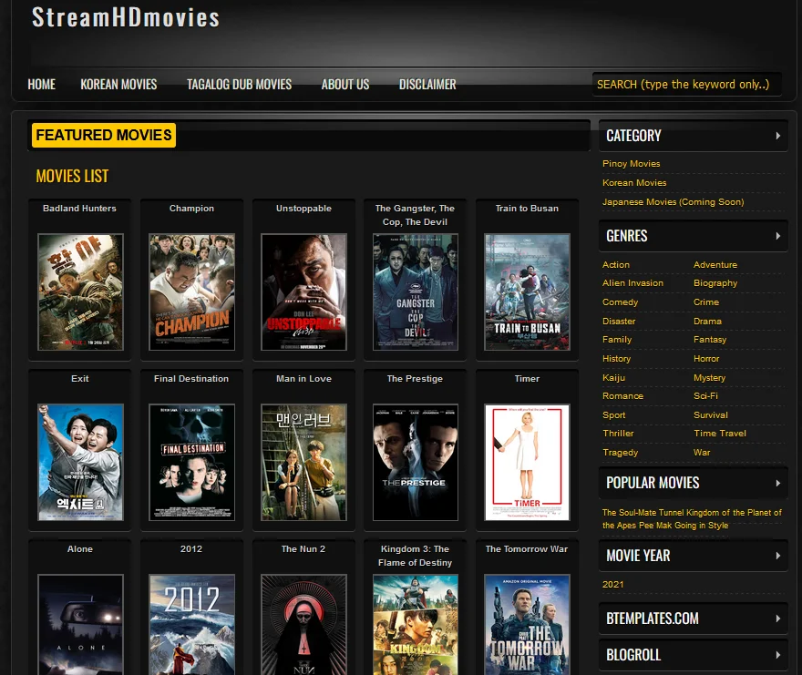Click the StreamHDmovies site title

[x=126, y=17]
